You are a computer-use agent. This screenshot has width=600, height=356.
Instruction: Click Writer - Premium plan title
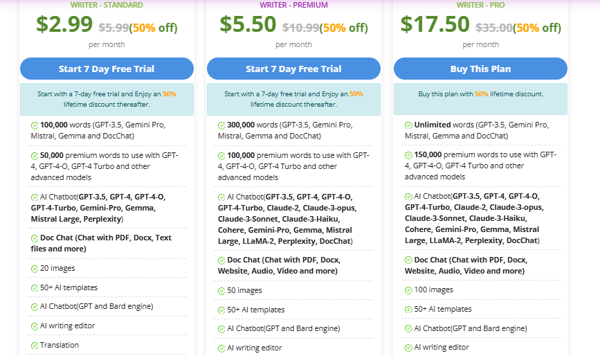(x=293, y=5)
